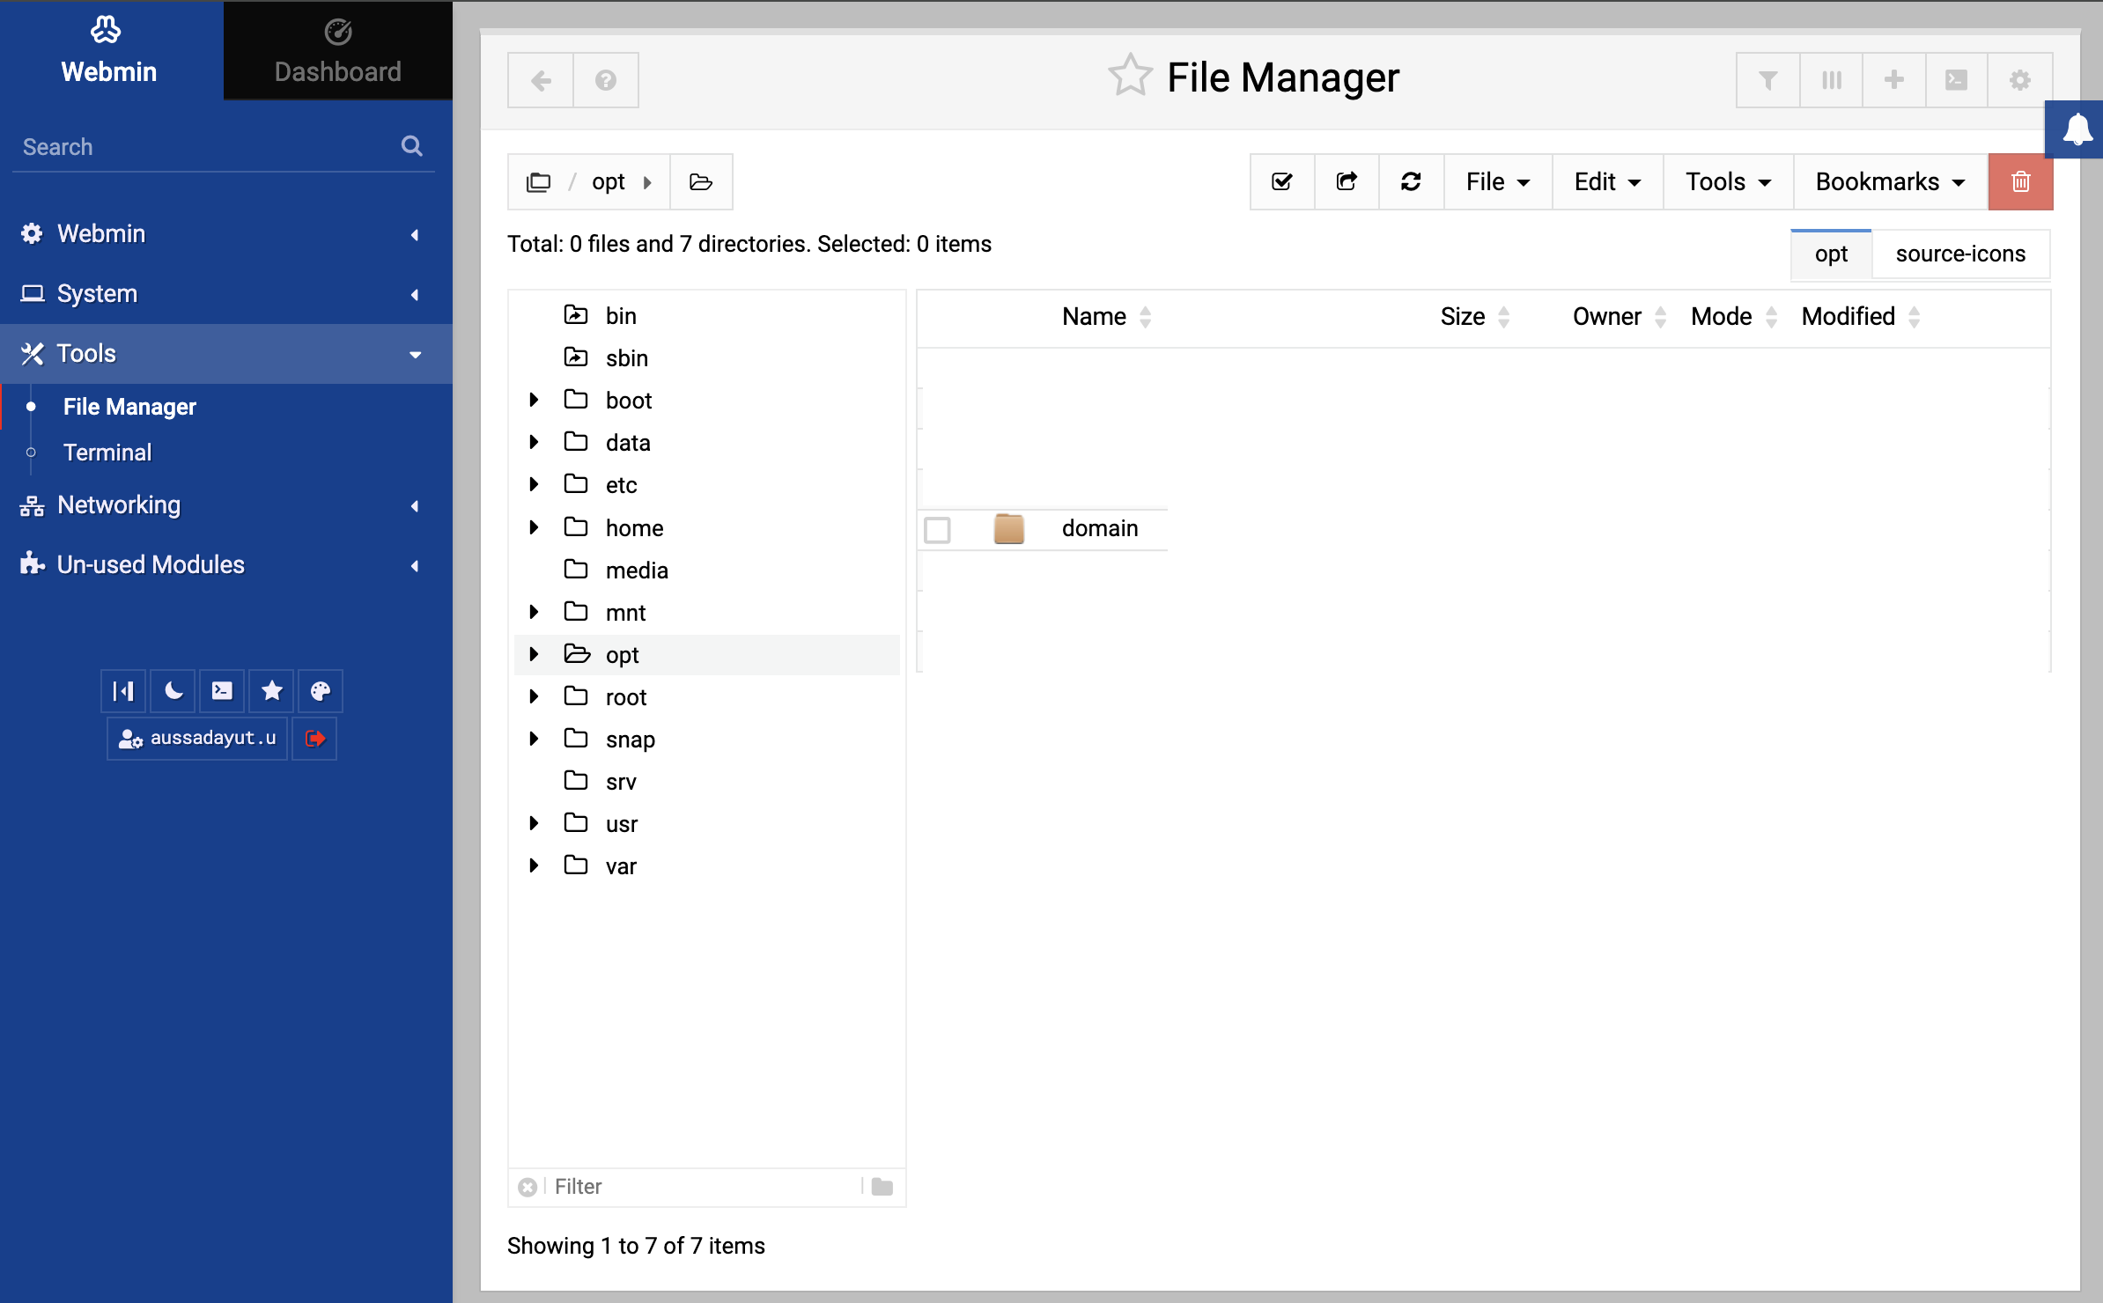Open the Bookmarks dropdown menu
This screenshot has width=2103, height=1303.
tap(1890, 181)
